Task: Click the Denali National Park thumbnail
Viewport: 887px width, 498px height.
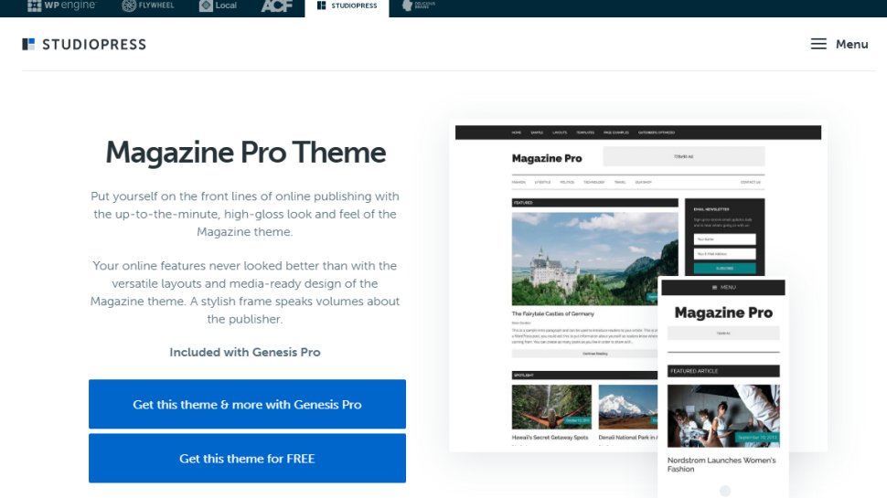Action: coord(628,407)
